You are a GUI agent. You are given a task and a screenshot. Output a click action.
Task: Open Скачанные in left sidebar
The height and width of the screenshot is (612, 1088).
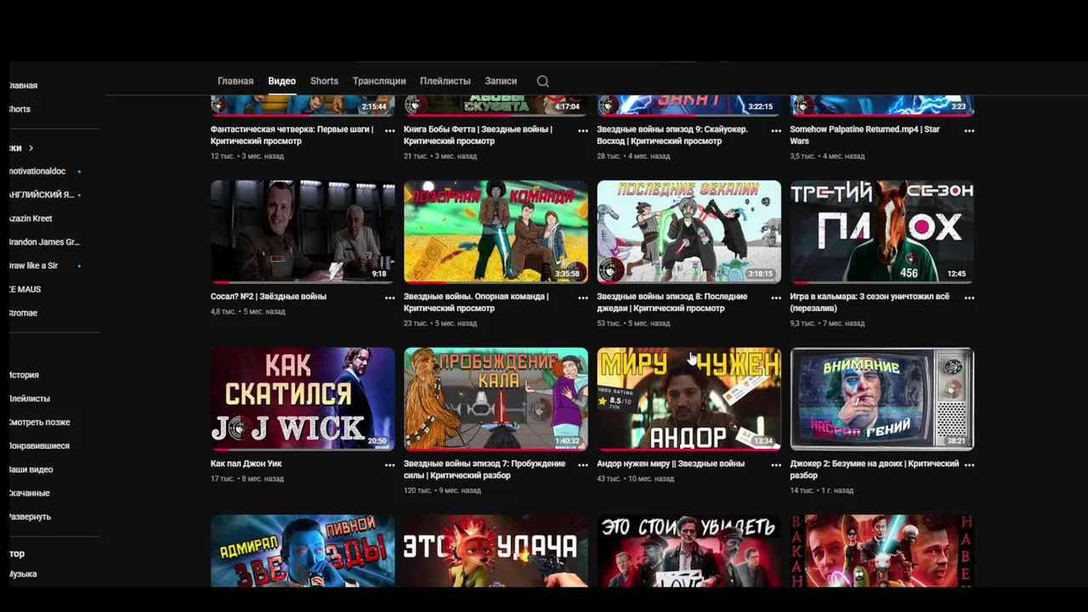tap(30, 494)
